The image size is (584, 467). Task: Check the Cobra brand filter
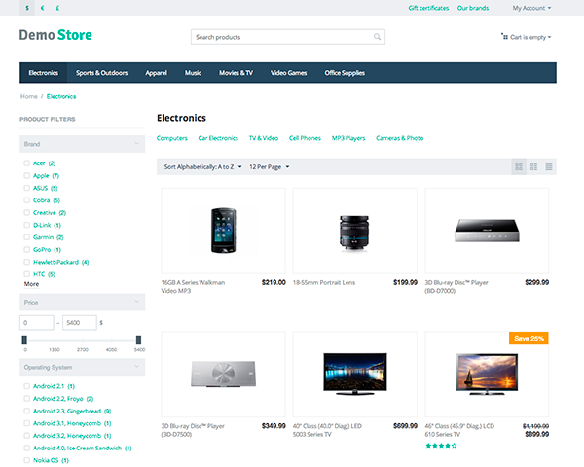(x=27, y=200)
